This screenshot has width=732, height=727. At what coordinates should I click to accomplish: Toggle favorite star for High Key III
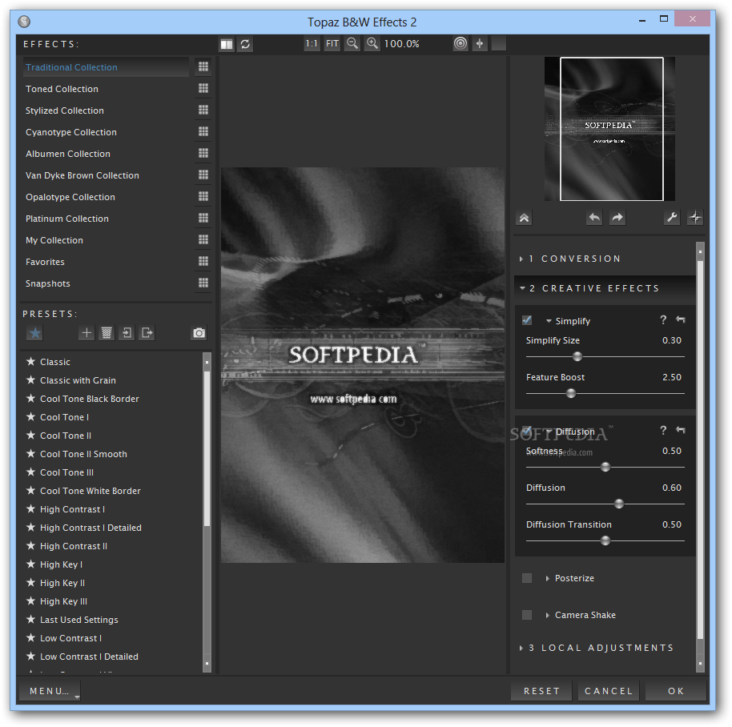[30, 601]
